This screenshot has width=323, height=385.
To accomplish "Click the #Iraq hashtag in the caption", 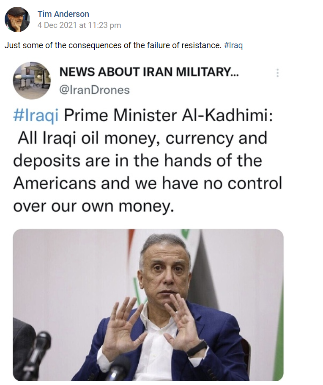I will [233, 45].
